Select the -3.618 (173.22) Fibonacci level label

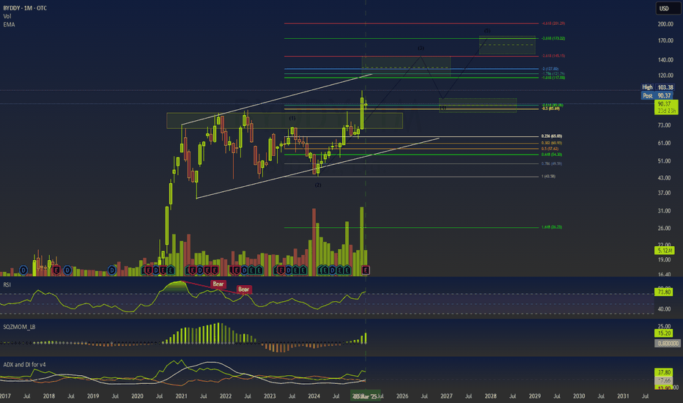[553, 38]
